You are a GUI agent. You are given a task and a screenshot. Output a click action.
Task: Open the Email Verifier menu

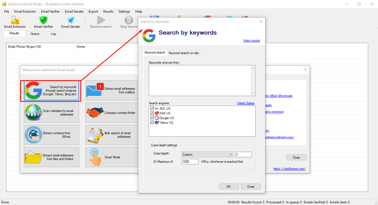pyautogui.click(x=50, y=12)
